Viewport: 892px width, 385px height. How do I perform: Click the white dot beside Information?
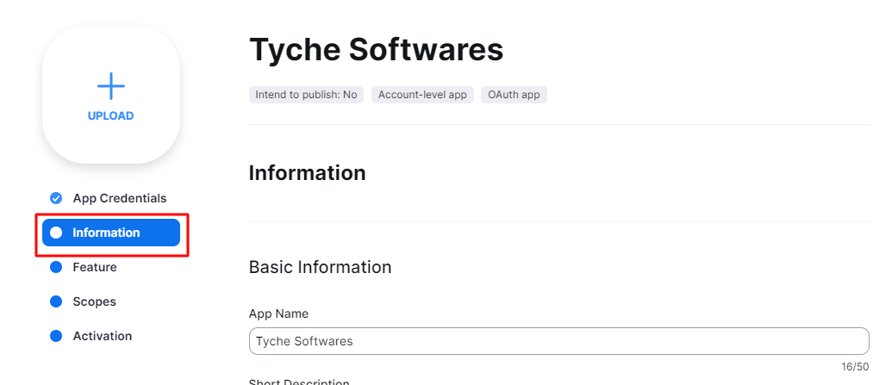click(x=56, y=233)
